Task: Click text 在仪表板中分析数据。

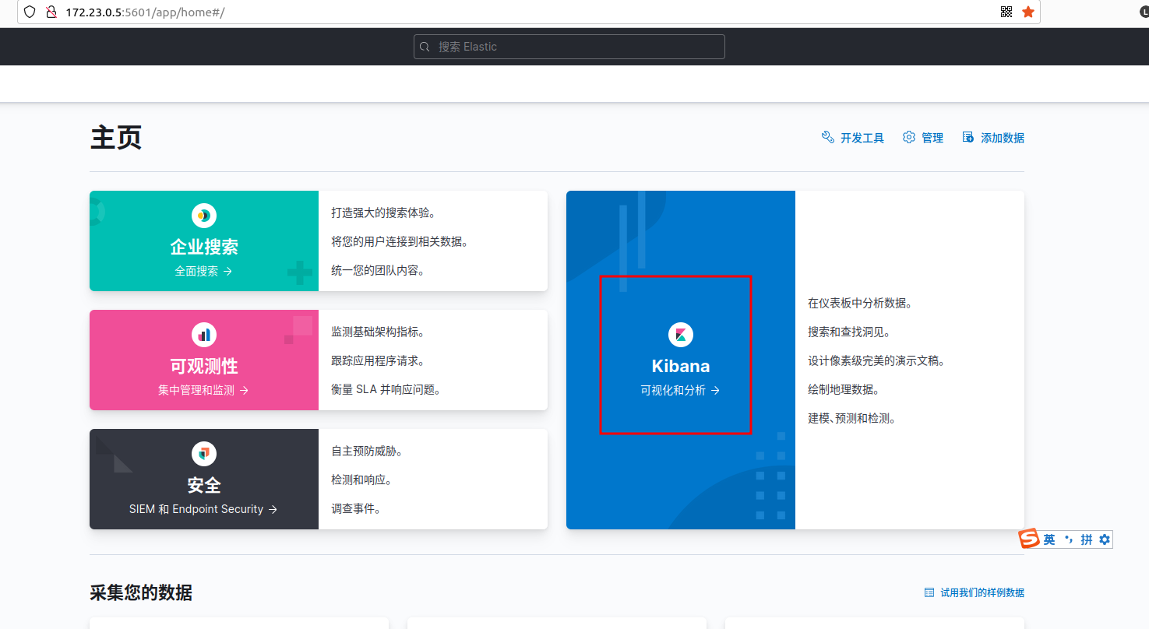Action: 860,303
